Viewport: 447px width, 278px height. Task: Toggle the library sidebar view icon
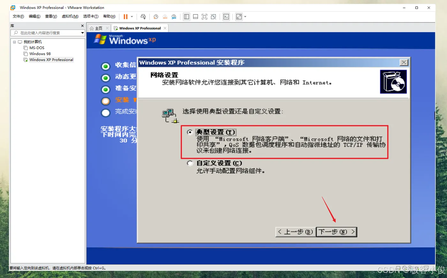(x=186, y=17)
